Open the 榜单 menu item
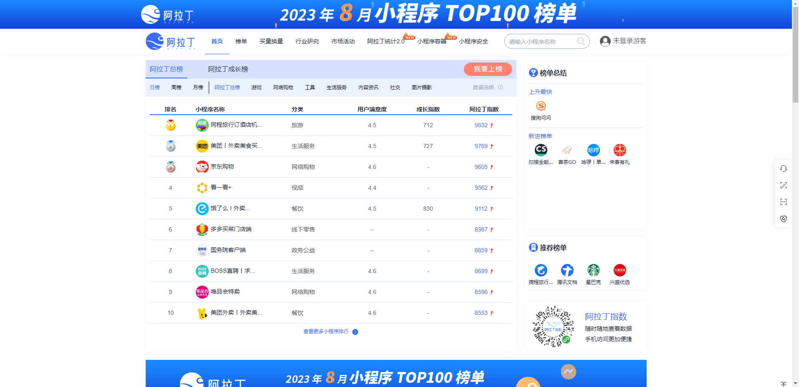 (x=241, y=41)
